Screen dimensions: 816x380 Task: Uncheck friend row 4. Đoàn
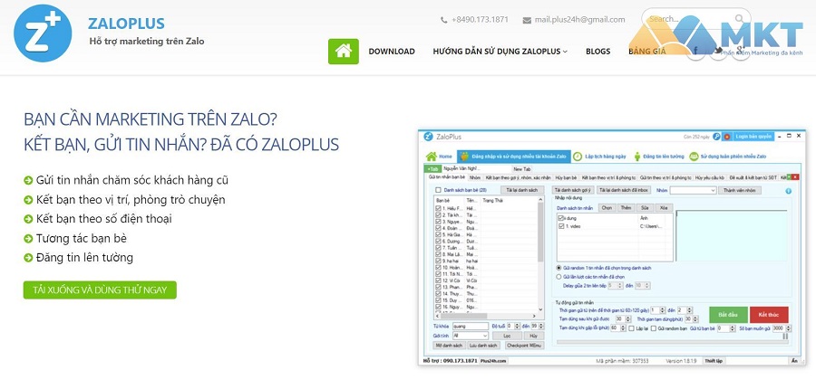click(438, 228)
